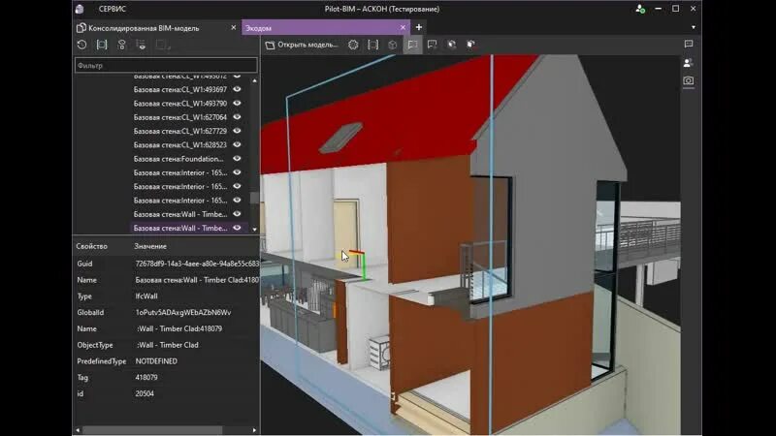Click the tree scrollbar down arrow

coord(255,230)
